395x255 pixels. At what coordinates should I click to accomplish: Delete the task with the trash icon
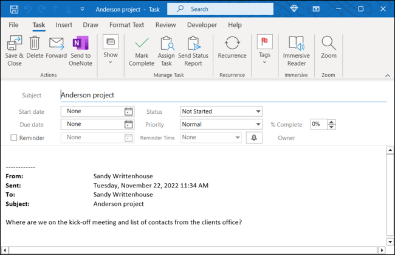(35, 49)
